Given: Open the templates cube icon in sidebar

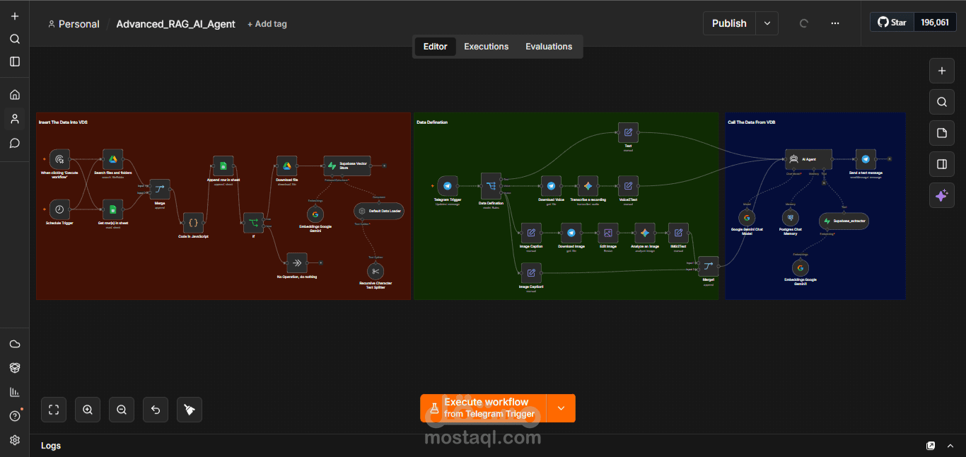Looking at the screenshot, I should tap(15, 368).
